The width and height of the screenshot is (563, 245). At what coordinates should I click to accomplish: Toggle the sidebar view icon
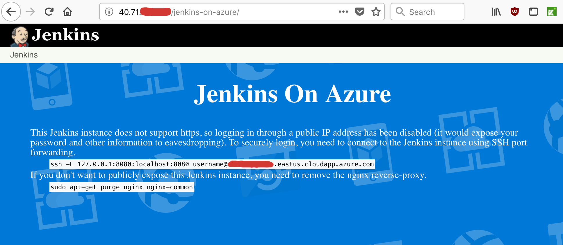[x=533, y=12]
